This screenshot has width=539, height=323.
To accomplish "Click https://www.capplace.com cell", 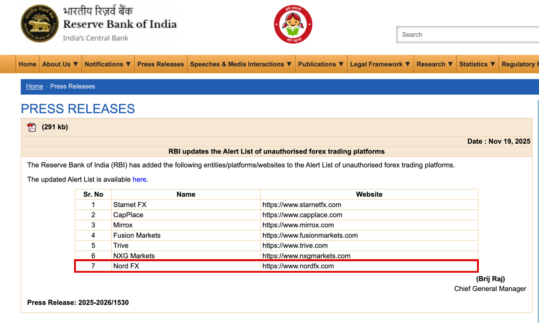I will pyautogui.click(x=369, y=215).
